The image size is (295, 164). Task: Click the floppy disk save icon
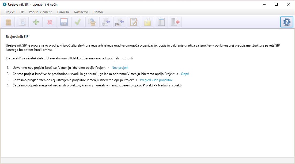64,22
